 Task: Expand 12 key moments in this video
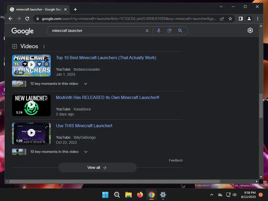pos(86,84)
